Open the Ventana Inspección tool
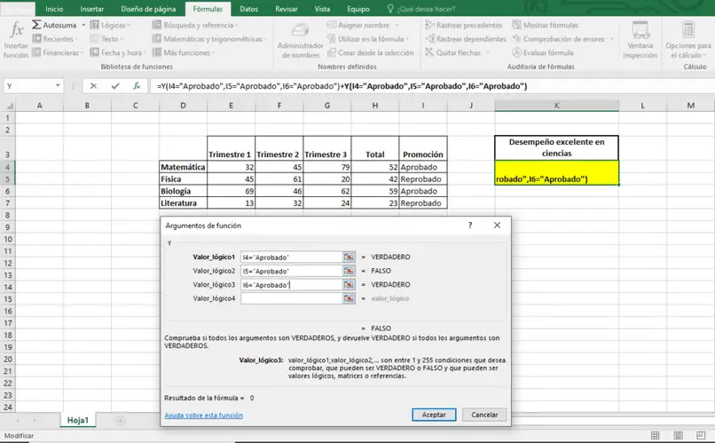This screenshot has height=443, width=715. click(x=640, y=38)
